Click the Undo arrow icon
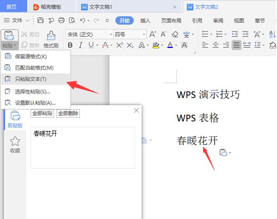The width and height of the screenshot is (277, 219). (x=83, y=21)
